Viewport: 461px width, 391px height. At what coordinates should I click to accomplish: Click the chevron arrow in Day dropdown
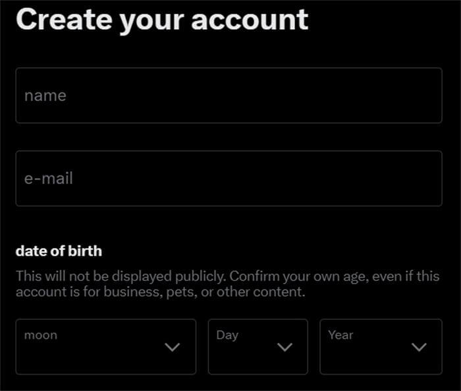coord(285,347)
